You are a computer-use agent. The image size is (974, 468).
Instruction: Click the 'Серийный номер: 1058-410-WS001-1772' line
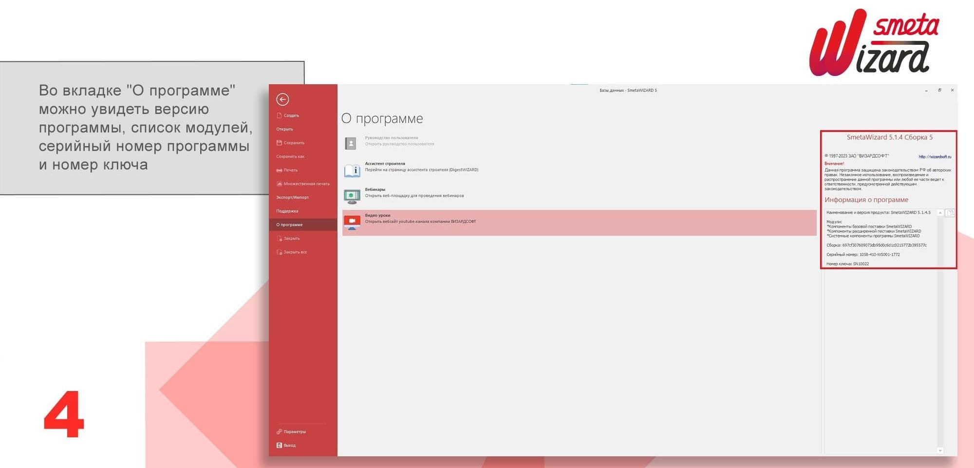(x=863, y=254)
